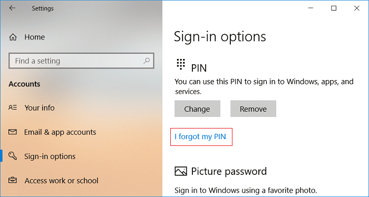Go back using the arrow icon

coord(12,8)
